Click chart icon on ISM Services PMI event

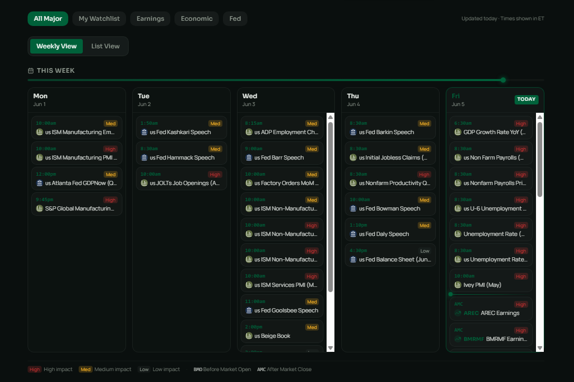(249, 285)
